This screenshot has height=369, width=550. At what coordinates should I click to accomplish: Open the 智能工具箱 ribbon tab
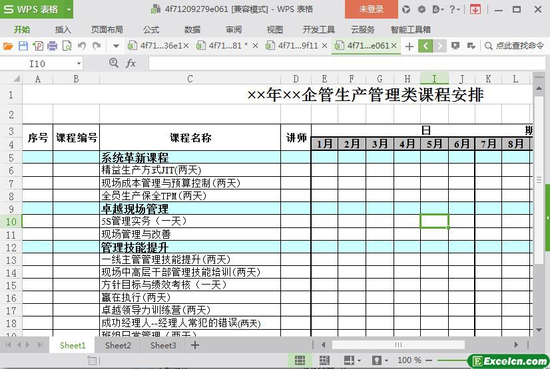410,29
